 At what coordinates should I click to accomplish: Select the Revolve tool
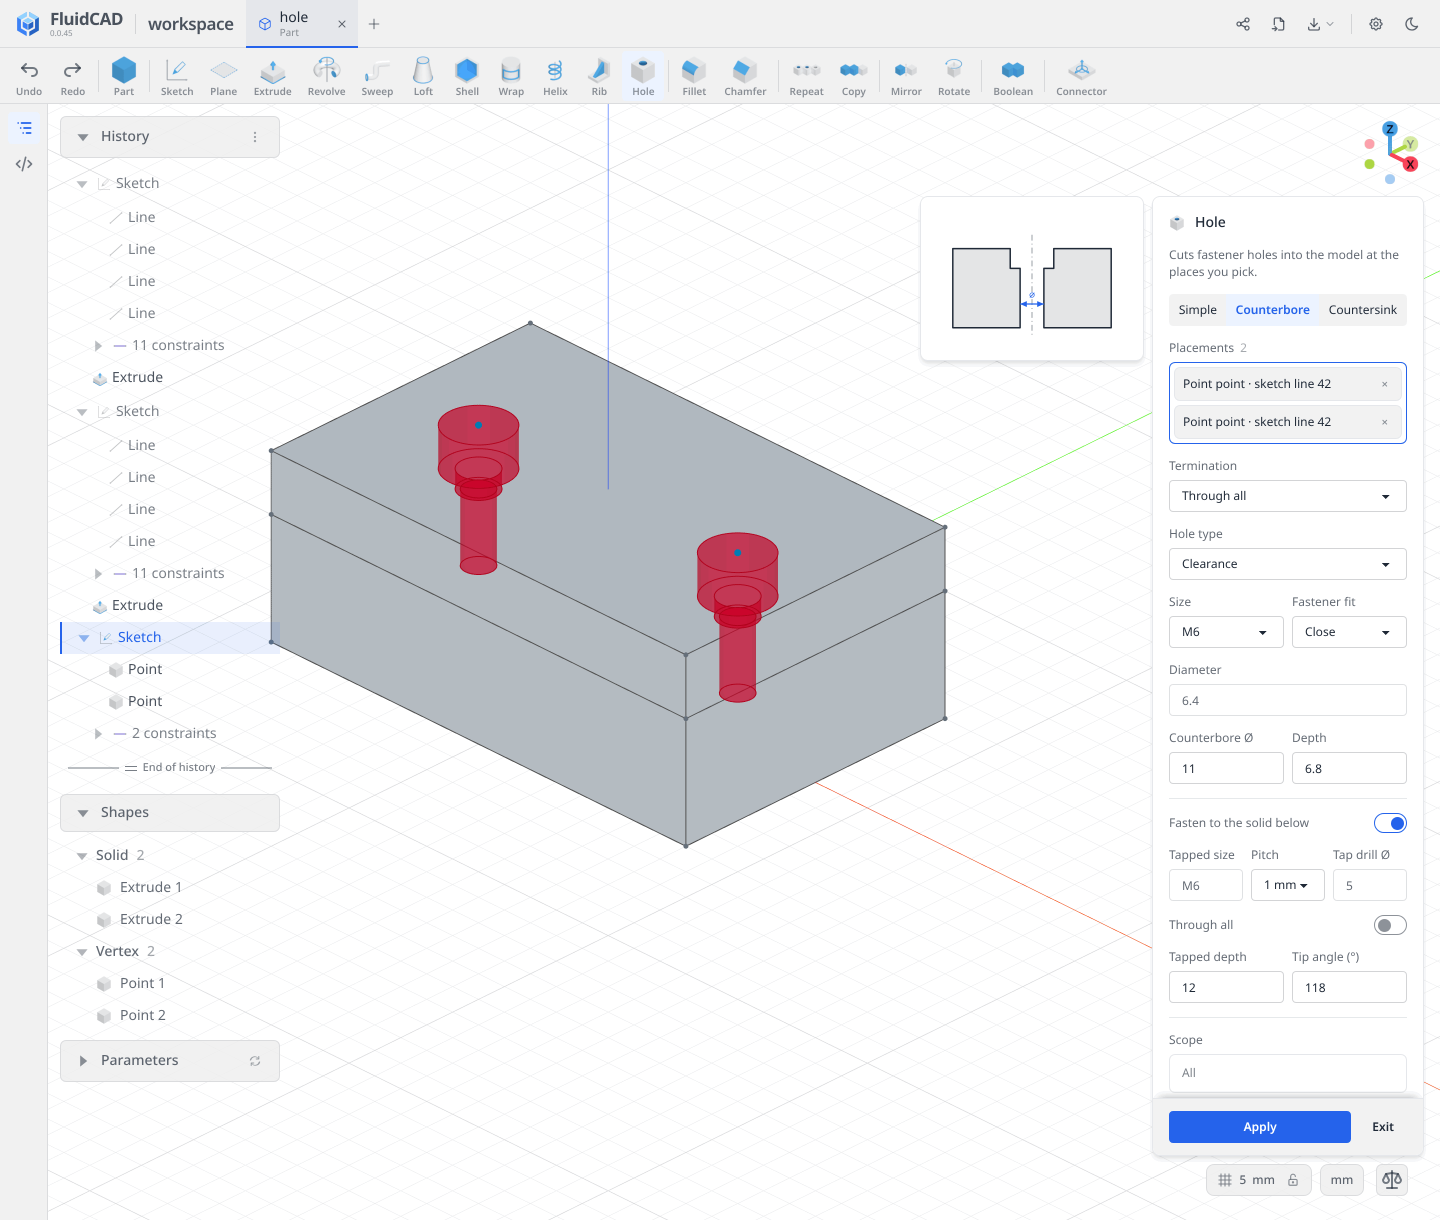pyautogui.click(x=326, y=76)
